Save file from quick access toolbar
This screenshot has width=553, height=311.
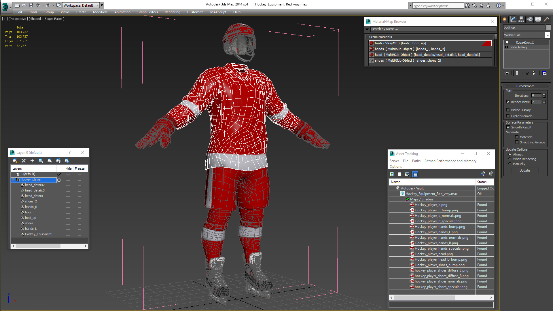(x=31, y=5)
